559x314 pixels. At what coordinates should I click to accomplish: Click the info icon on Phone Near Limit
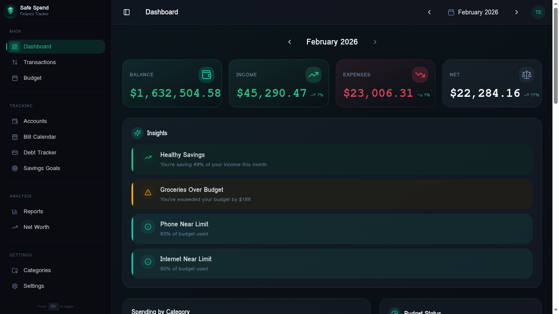(x=148, y=227)
